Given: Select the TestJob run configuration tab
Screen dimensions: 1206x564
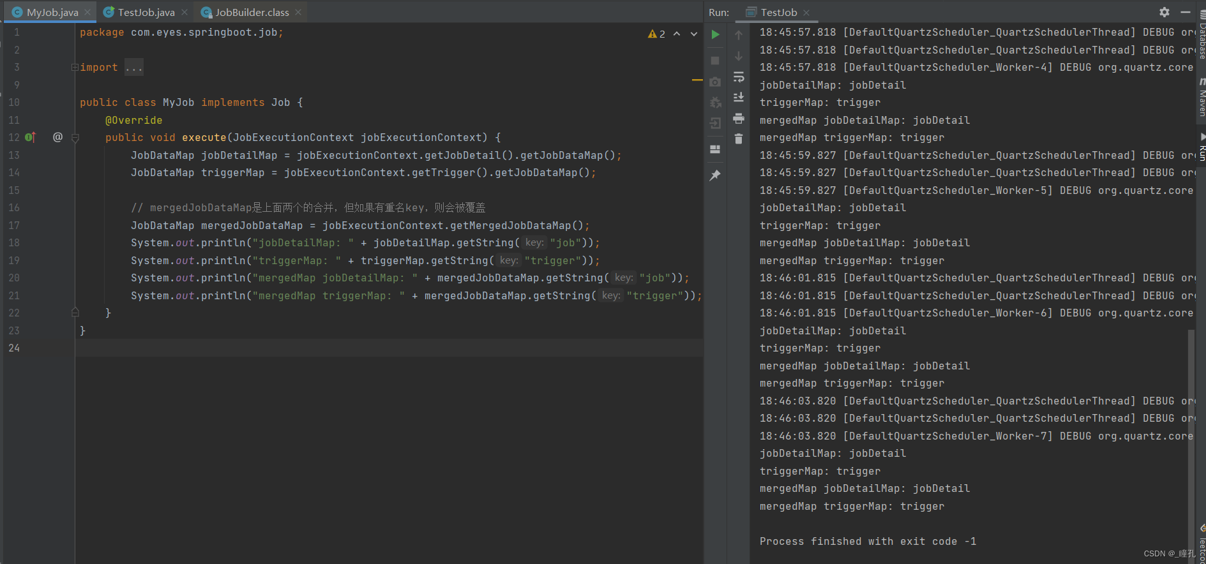Looking at the screenshot, I should [x=778, y=12].
